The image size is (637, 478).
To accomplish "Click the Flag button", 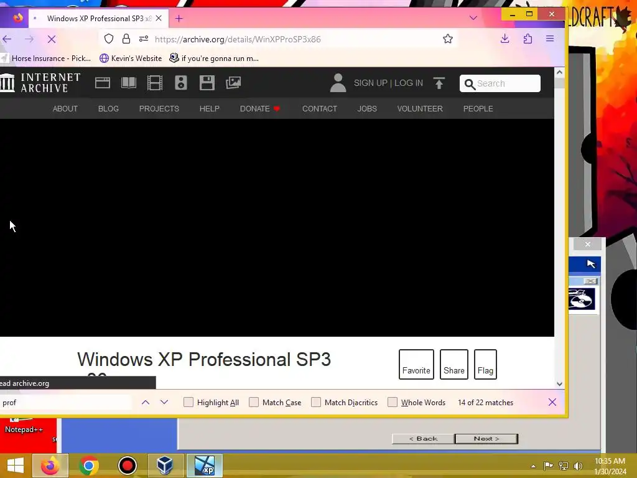I will coord(485,364).
